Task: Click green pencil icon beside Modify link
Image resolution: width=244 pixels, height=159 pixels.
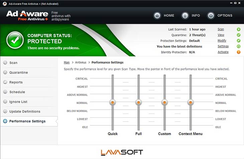Action: tap(239, 41)
